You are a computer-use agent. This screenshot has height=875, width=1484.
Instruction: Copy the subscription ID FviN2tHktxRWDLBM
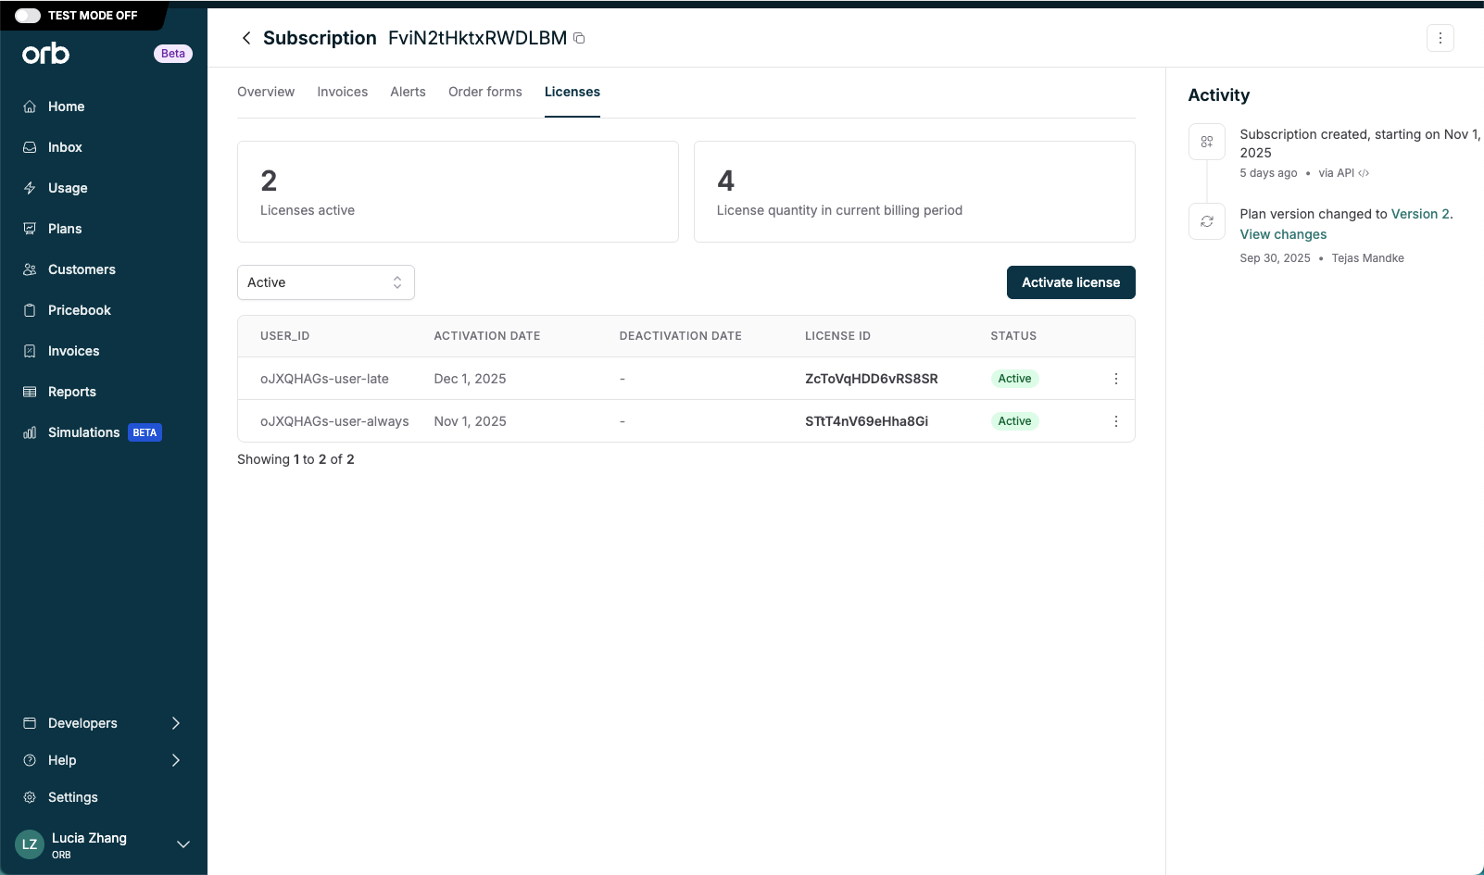click(x=579, y=38)
